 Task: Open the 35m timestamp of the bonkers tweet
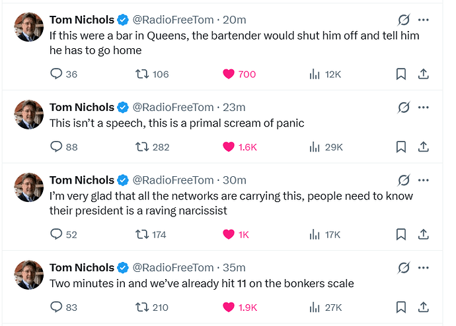point(235,267)
